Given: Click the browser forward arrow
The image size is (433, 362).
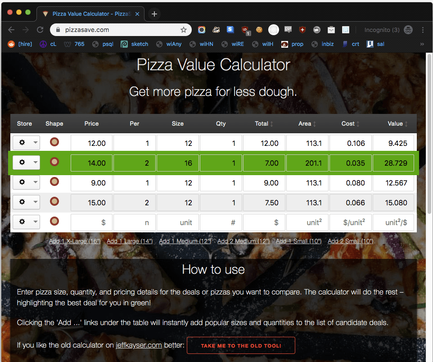Looking at the screenshot, I should [x=26, y=30].
